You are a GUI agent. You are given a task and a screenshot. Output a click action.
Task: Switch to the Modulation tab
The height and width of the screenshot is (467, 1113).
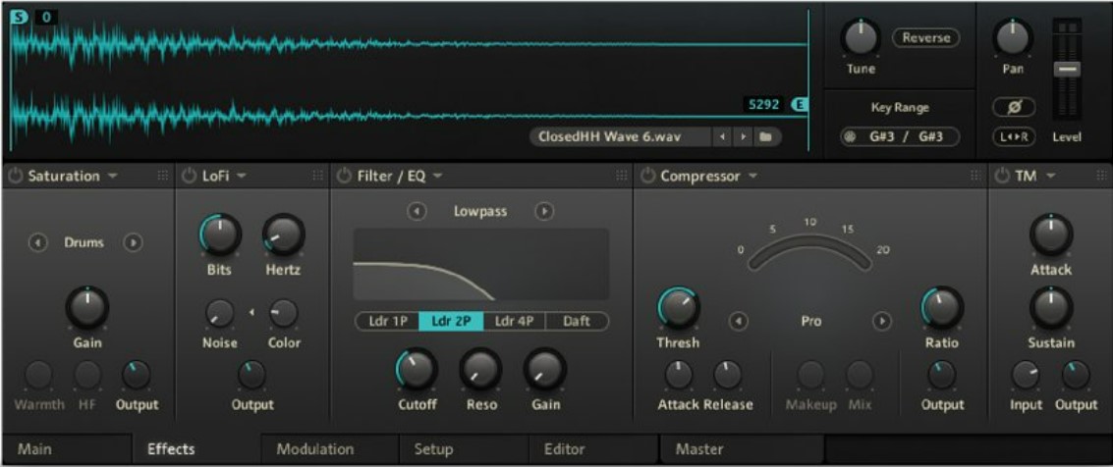(314, 449)
